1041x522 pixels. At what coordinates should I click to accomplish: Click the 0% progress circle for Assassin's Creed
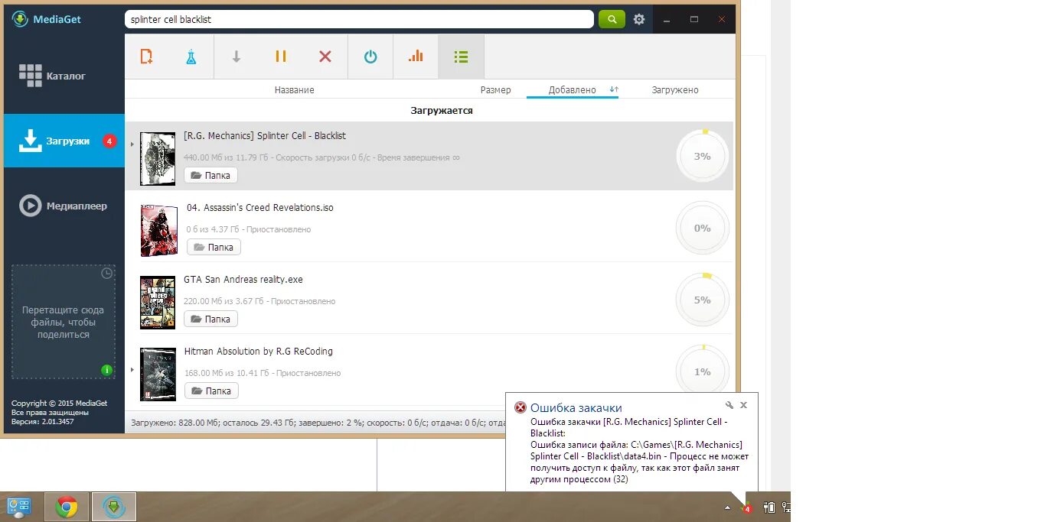click(x=703, y=228)
